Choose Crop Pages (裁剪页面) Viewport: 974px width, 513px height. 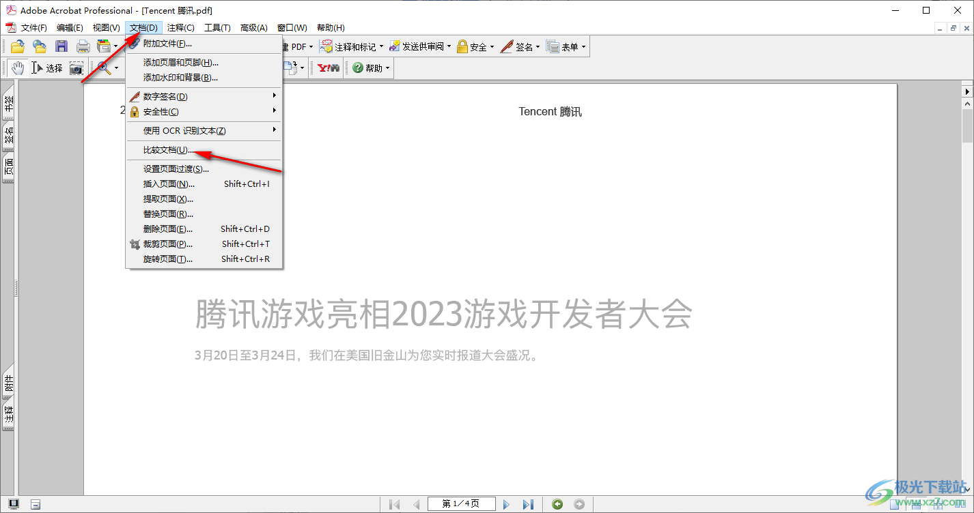pos(204,244)
